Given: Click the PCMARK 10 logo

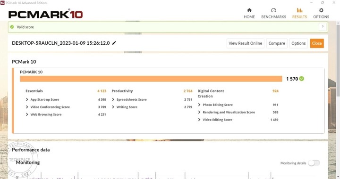Looking at the screenshot, I should point(45,14).
